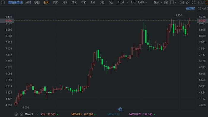Screen dimensions: 208x117
Task: Toggle the MAVOL10 indicator label
Action: coord(114,114)
